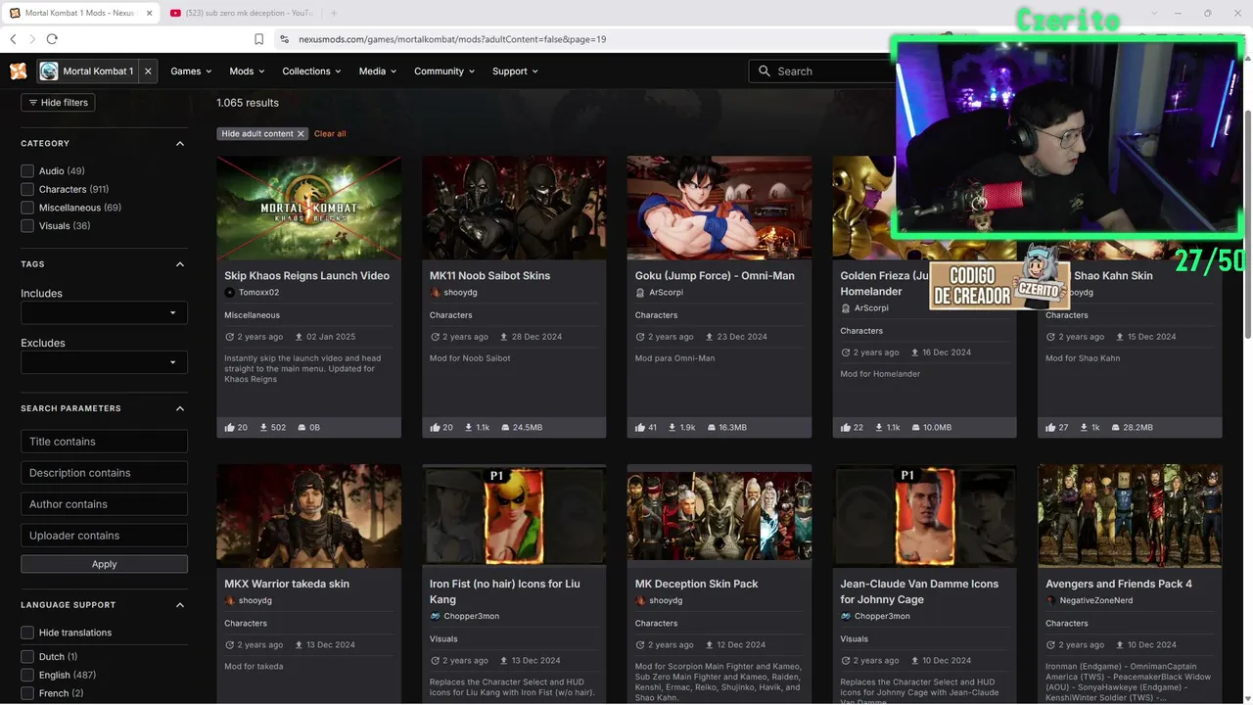Click file size icon beside 24.5MB
This screenshot has width=1253, height=705.
point(505,428)
